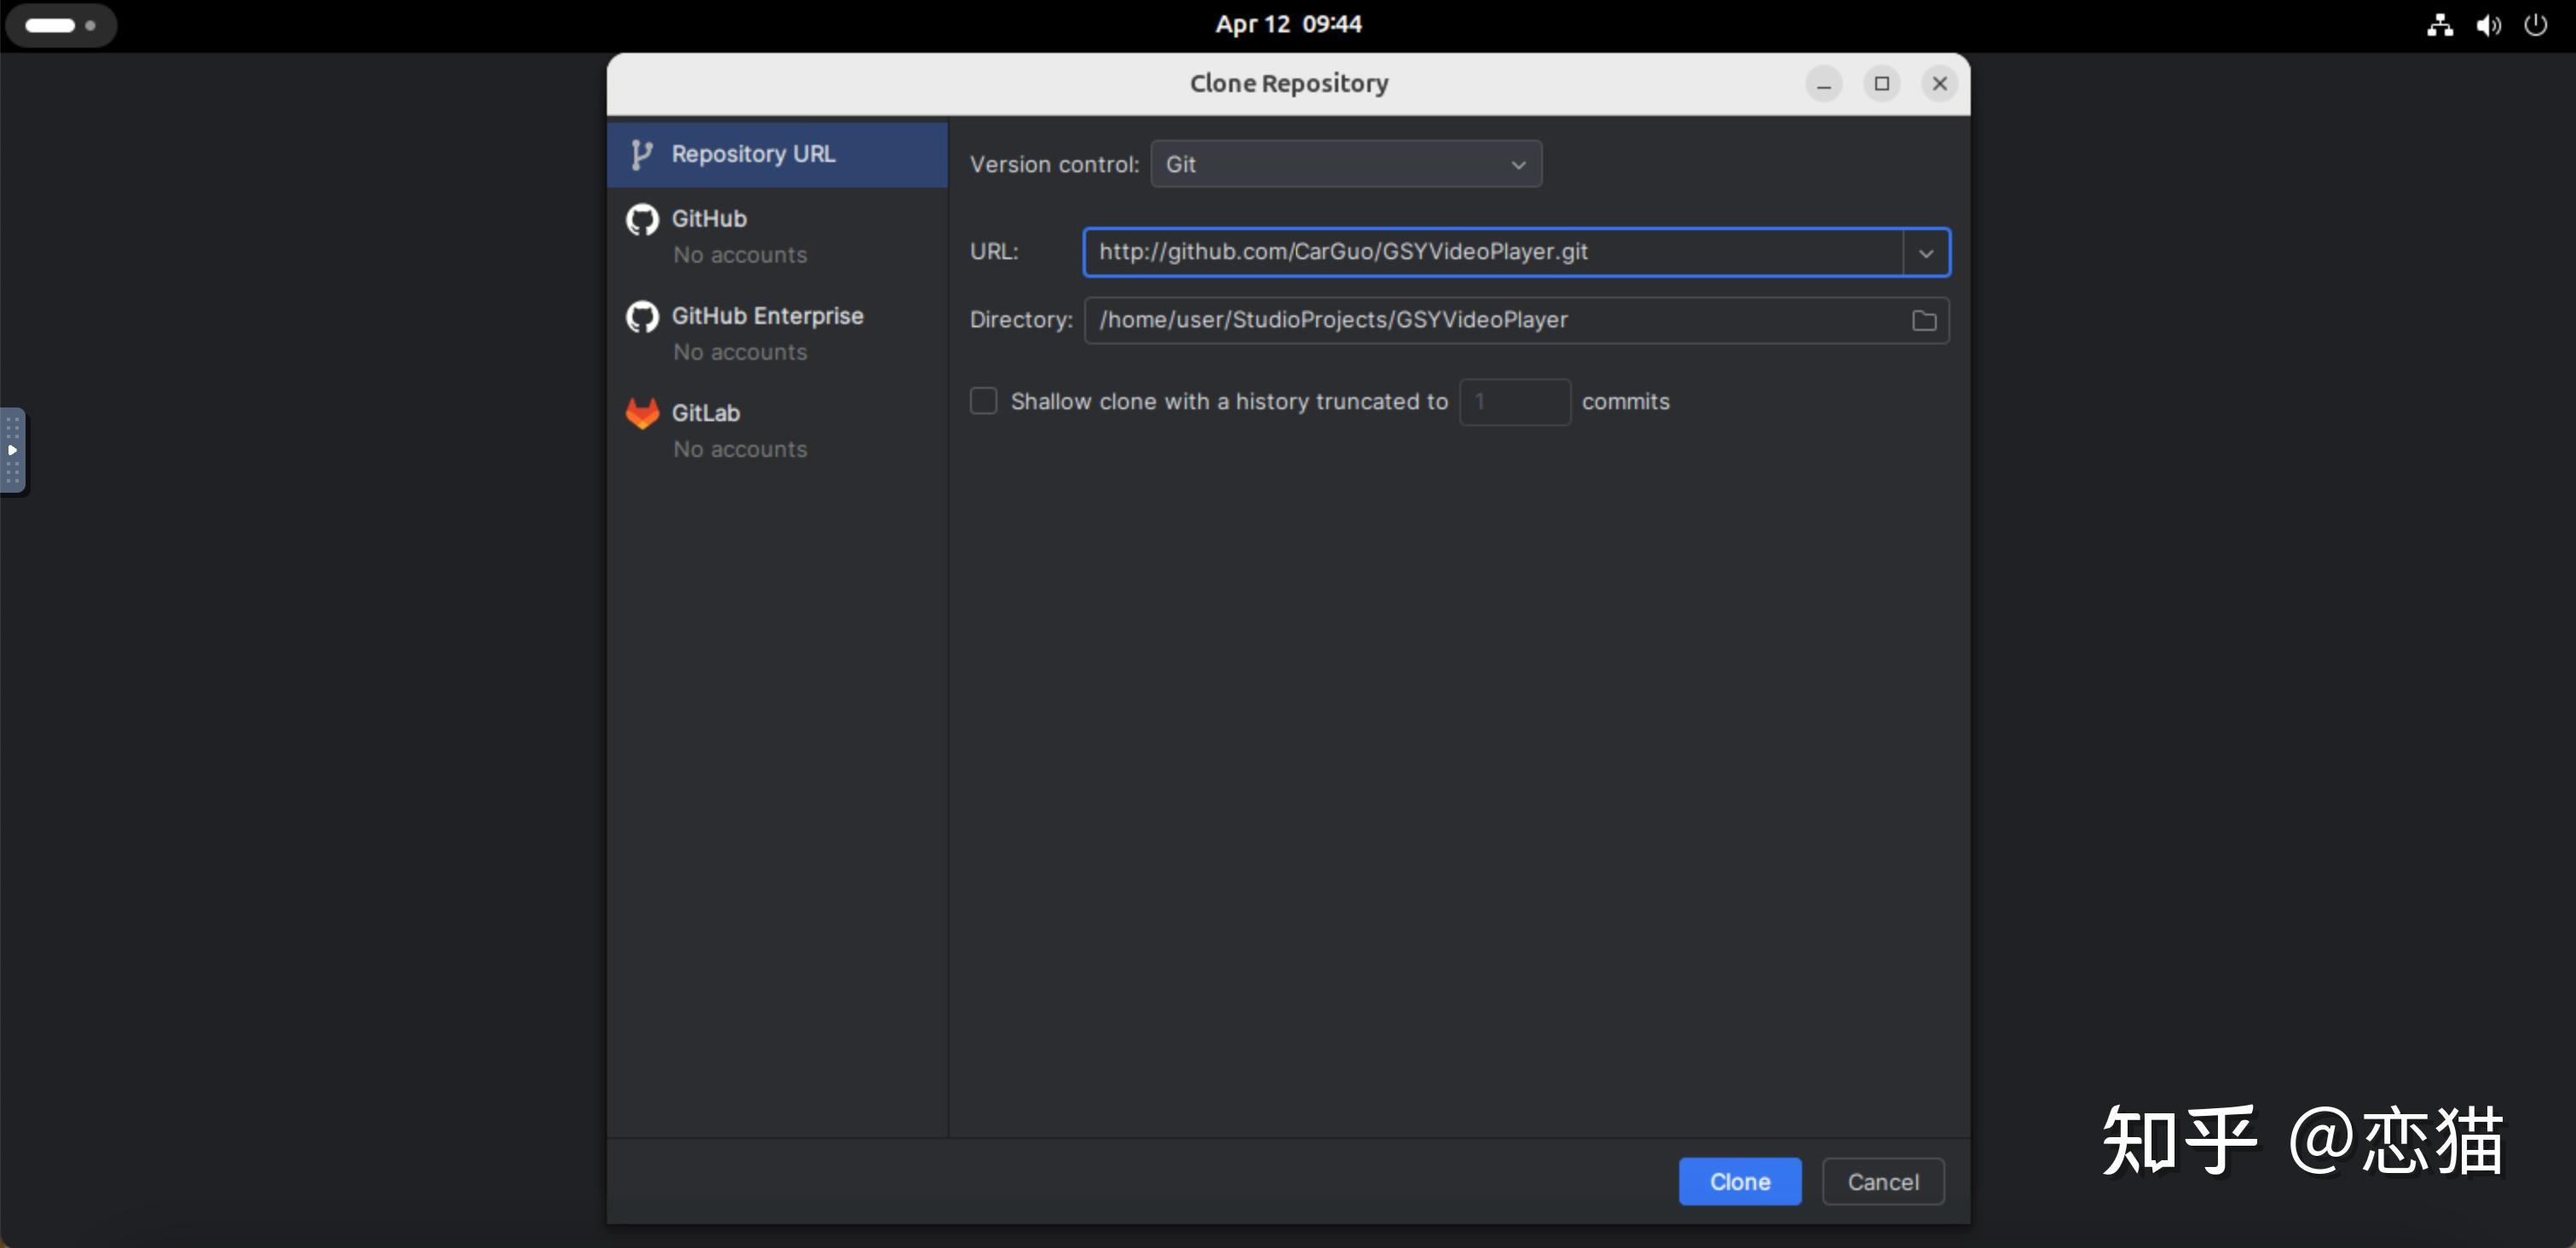Expand the side handle on left edge
This screenshot has width=2576, height=1248.
(12, 450)
